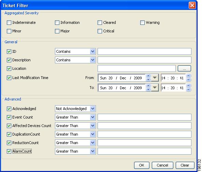Increase the From date with up spinner

click(x=148, y=76)
